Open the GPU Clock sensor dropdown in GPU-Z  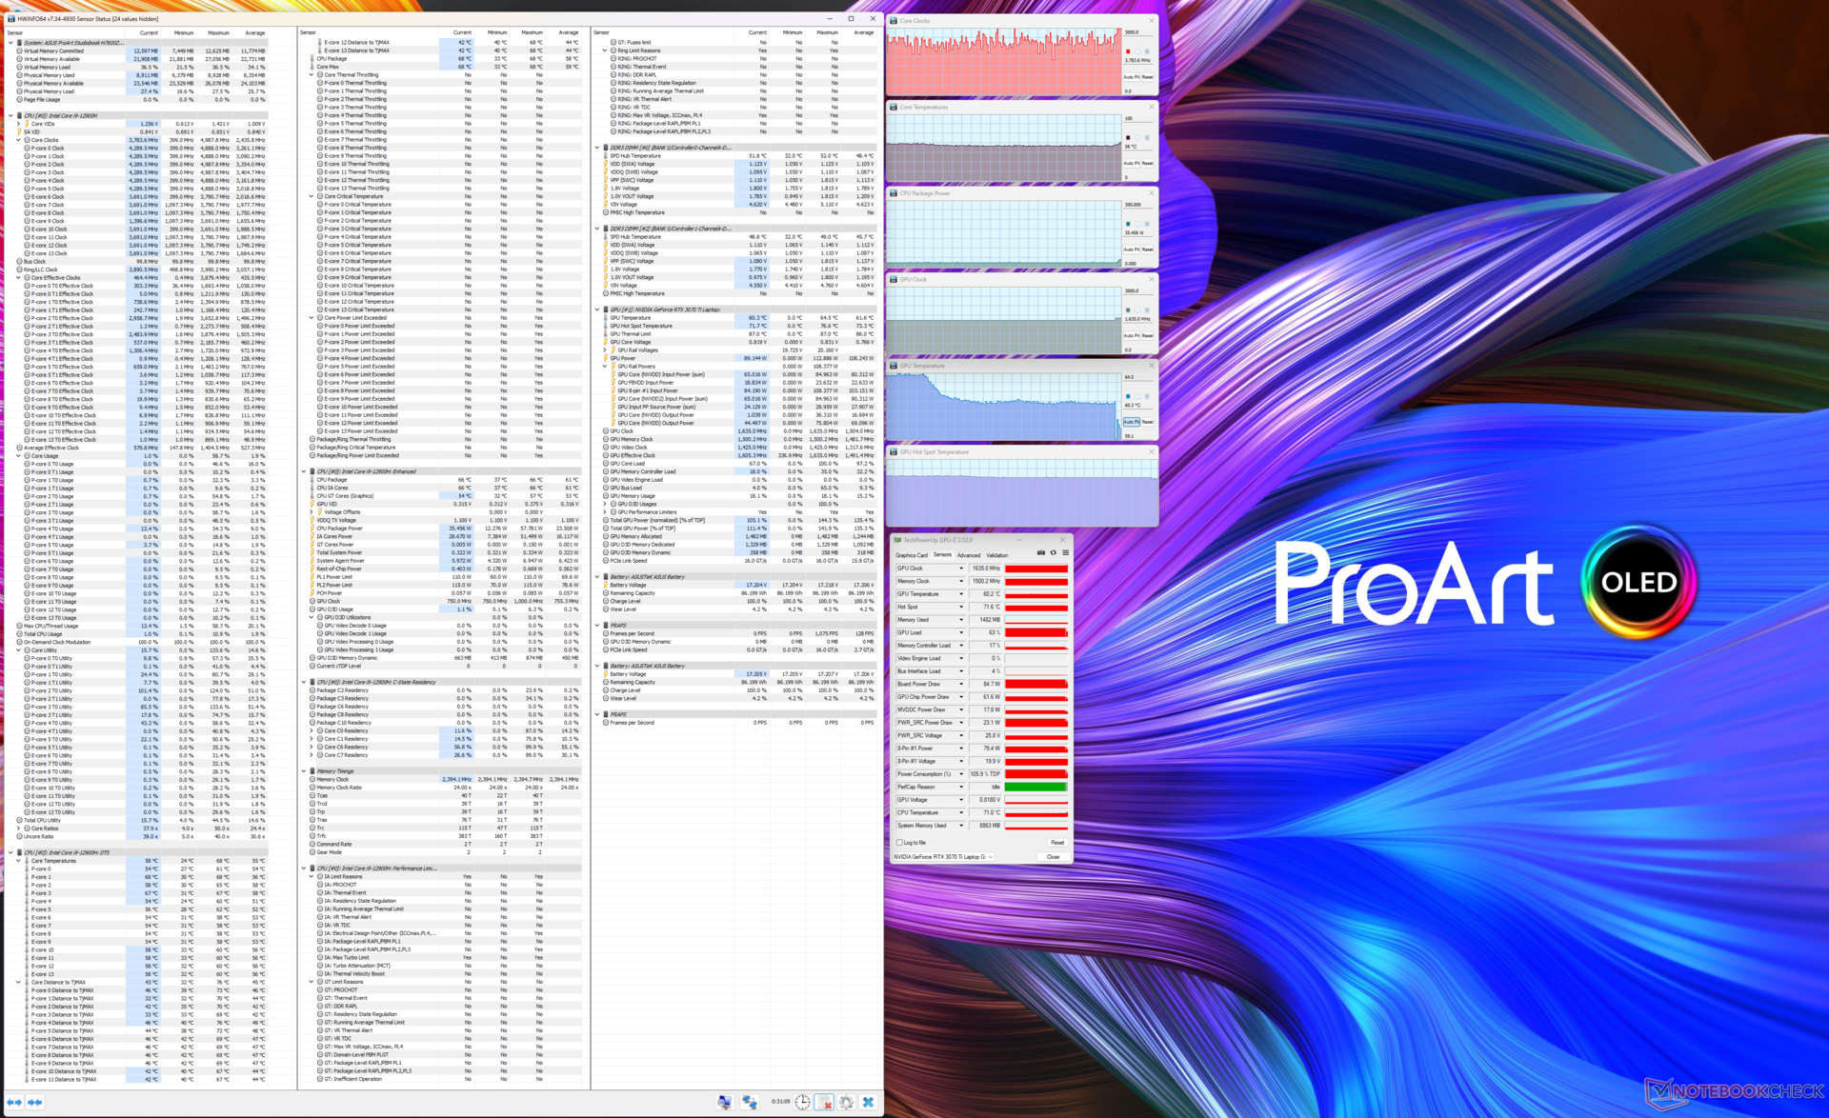point(960,569)
